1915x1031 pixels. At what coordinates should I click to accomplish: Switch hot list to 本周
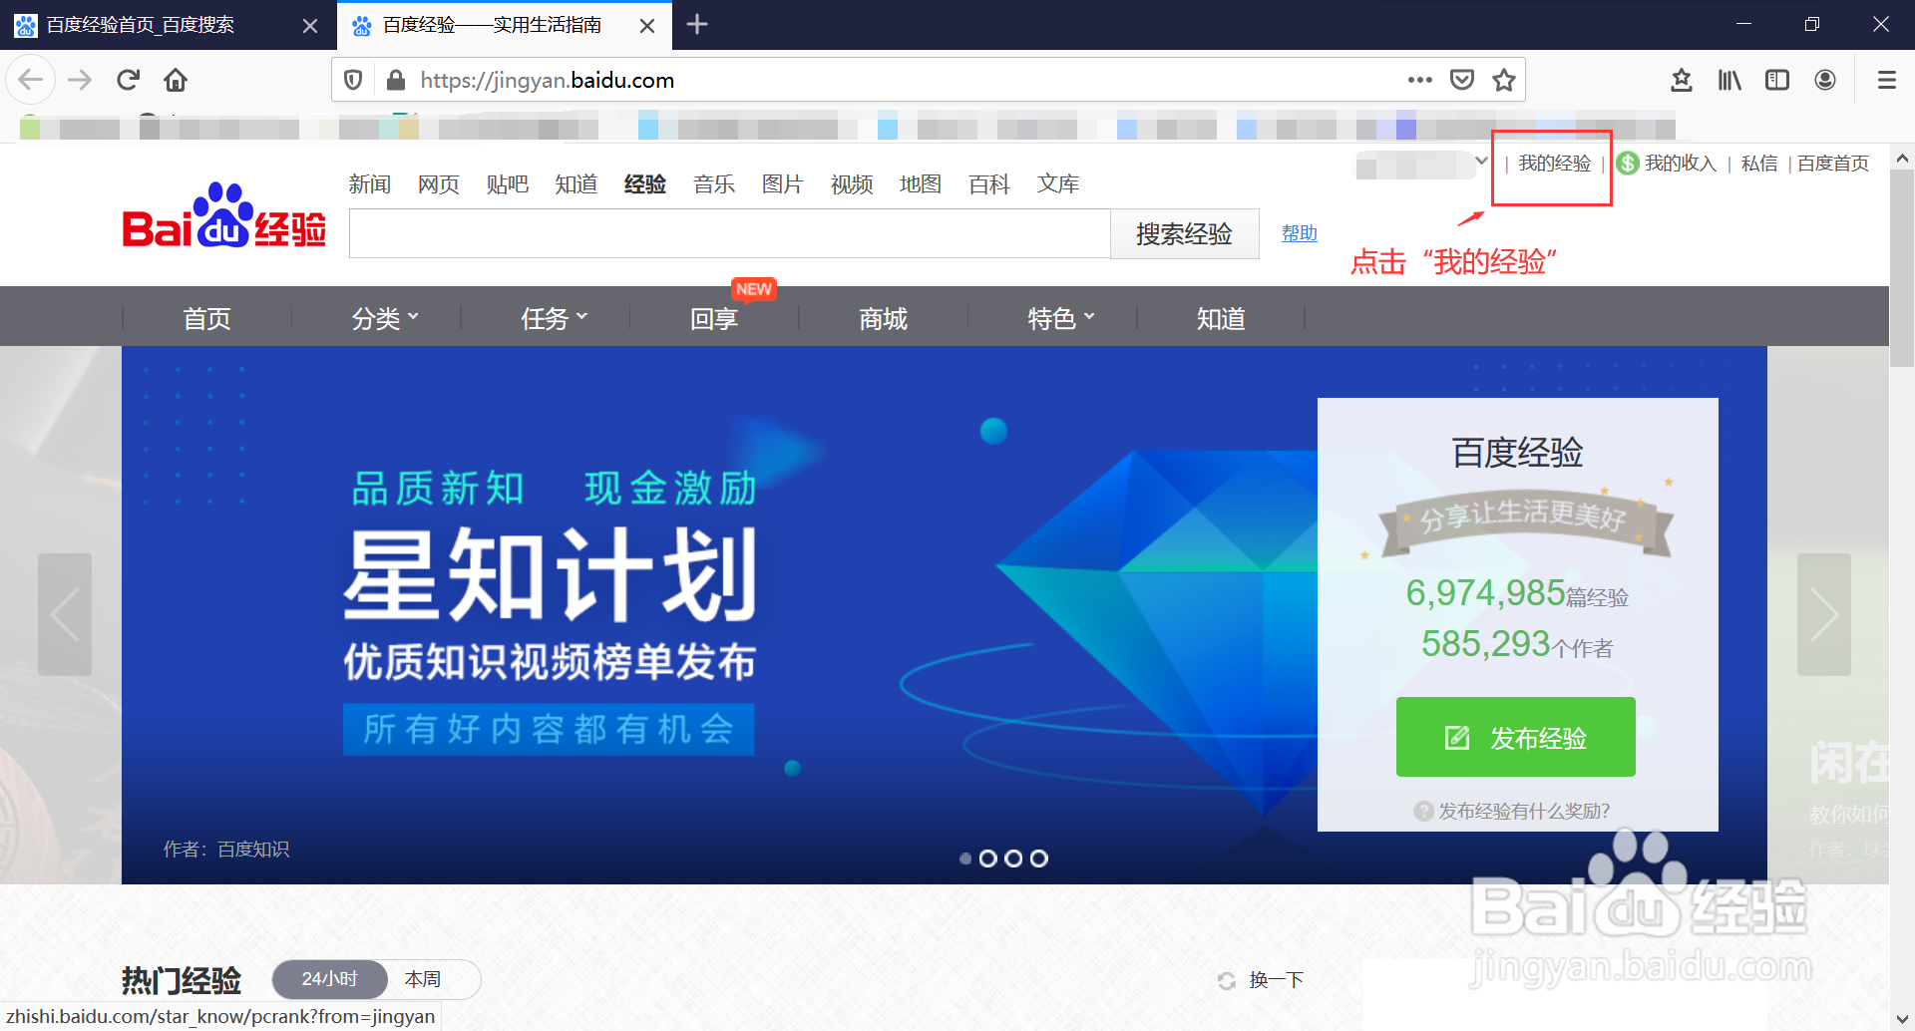pyautogui.click(x=423, y=979)
